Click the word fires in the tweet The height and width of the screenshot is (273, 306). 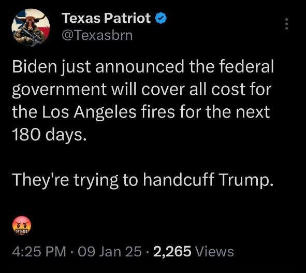pyautogui.click(x=158, y=112)
